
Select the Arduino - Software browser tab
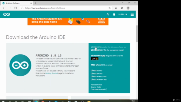click(17, 3)
